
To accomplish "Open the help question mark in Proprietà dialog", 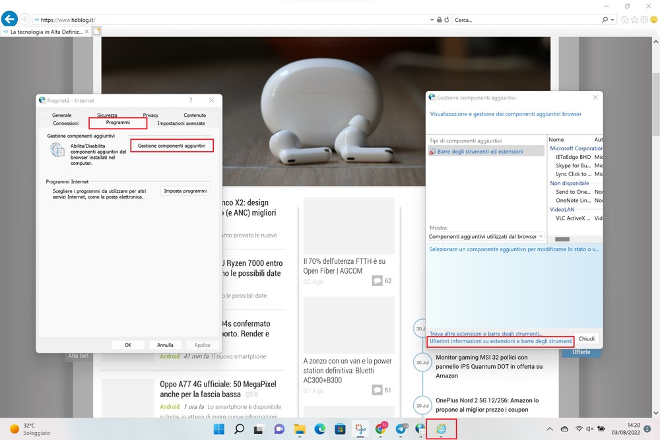I will tap(191, 100).
